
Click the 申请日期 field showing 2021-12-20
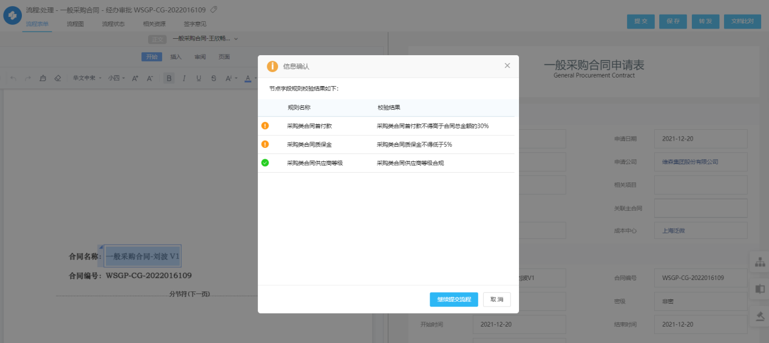pyautogui.click(x=701, y=139)
